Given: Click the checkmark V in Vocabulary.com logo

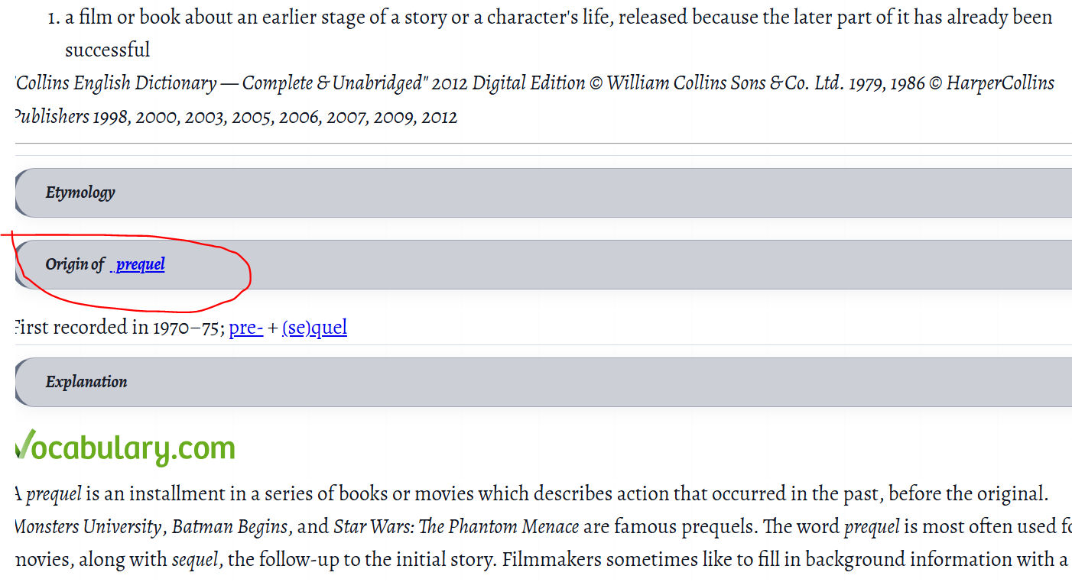Looking at the screenshot, I should (x=24, y=445).
